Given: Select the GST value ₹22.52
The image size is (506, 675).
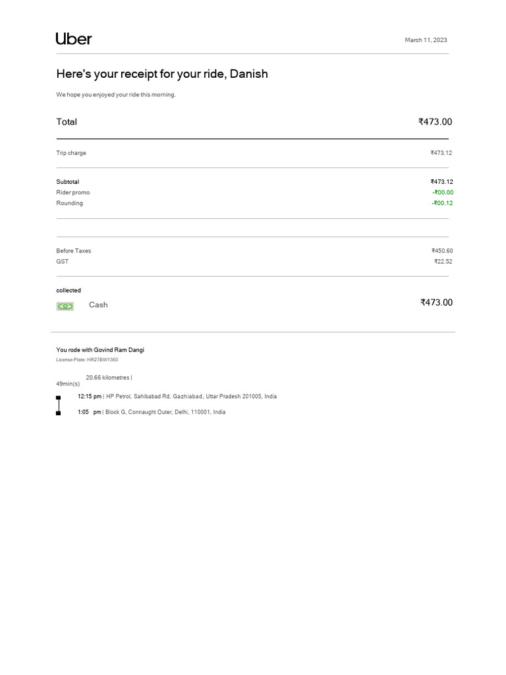Looking at the screenshot, I should click(443, 261).
